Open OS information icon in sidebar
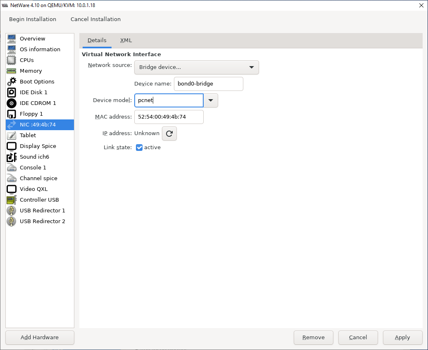 tap(12, 49)
